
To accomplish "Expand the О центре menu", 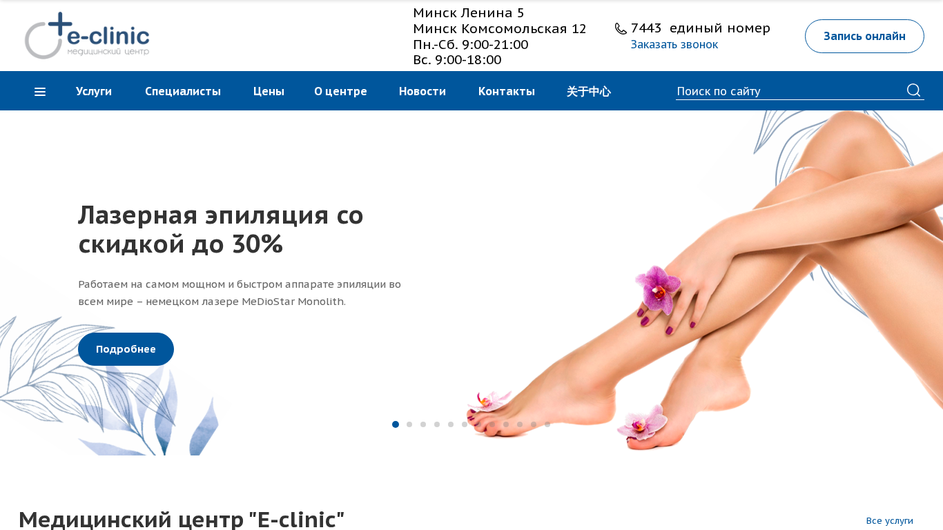I will click(x=340, y=91).
